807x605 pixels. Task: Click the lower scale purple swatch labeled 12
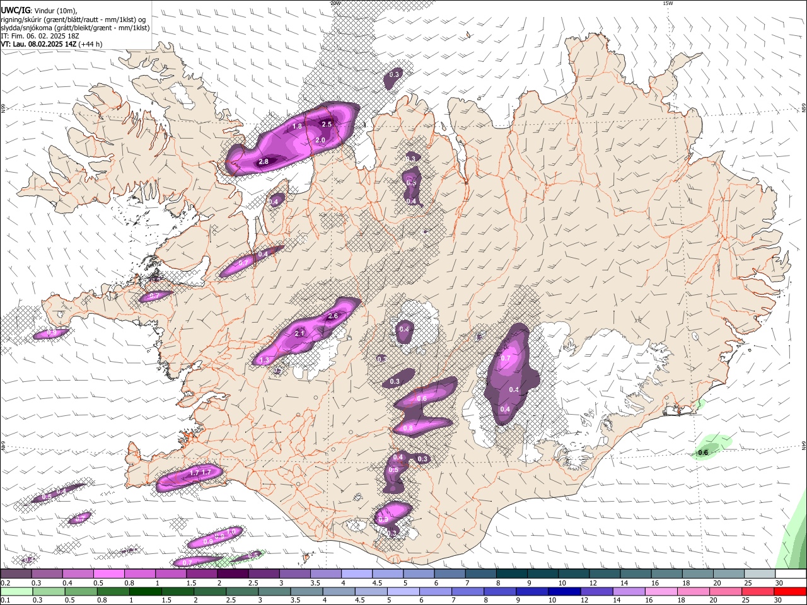[596, 591]
